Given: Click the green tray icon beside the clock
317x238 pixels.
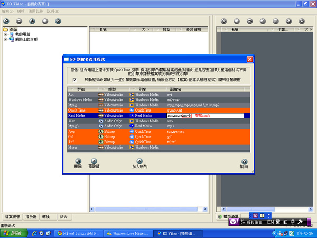Looking at the screenshot, I should click(291, 233).
